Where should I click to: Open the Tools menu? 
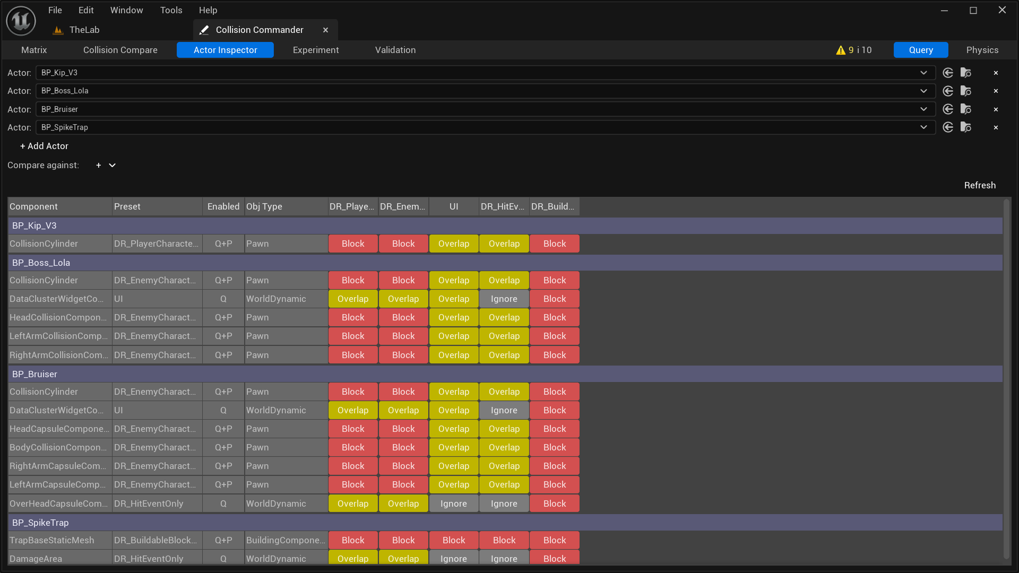coord(171,10)
